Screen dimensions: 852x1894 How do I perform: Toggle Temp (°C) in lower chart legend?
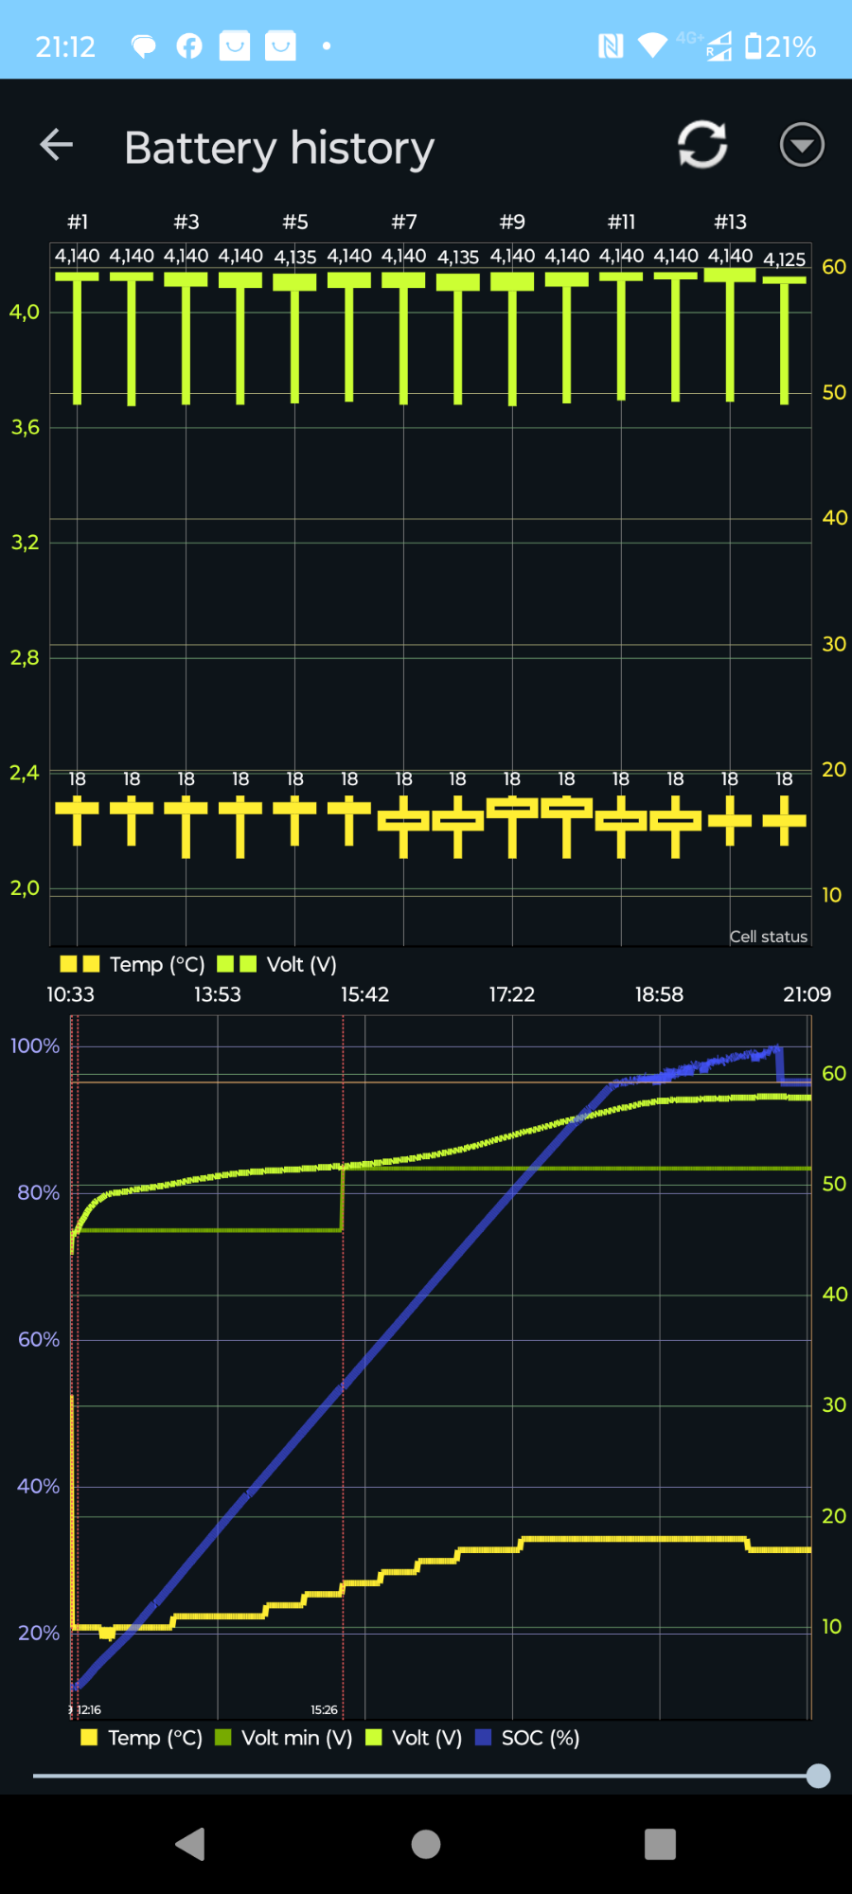pyautogui.click(x=142, y=1738)
